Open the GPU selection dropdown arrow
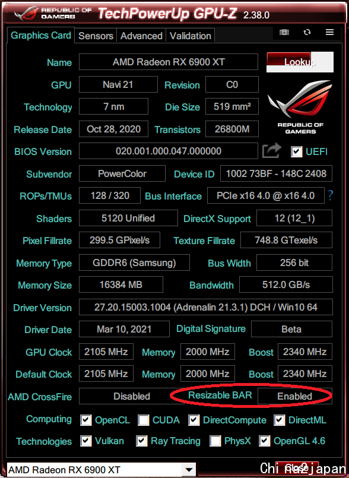Screen dimensions: 349x478 tap(189, 470)
